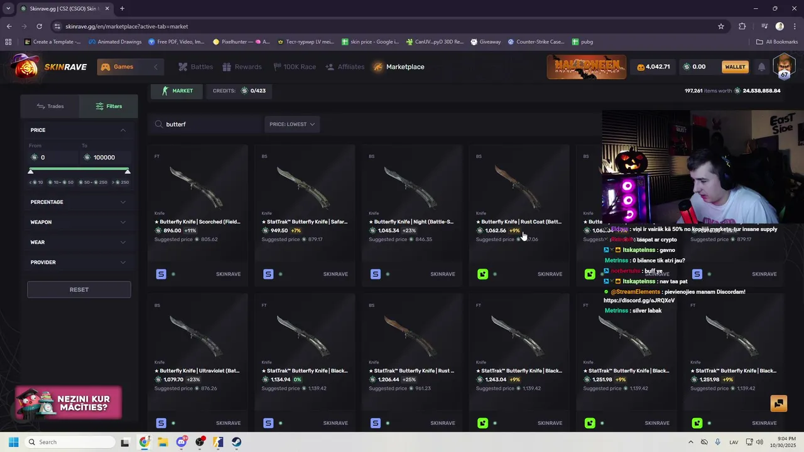Open a new Chrome tab with plus
This screenshot has height=452, width=804.
122,9
